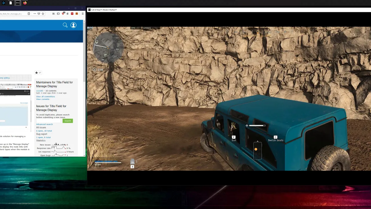Screen dimensions: 371x209
Task: Click the vehicle health bar at crosshair
Action: tap(257, 126)
